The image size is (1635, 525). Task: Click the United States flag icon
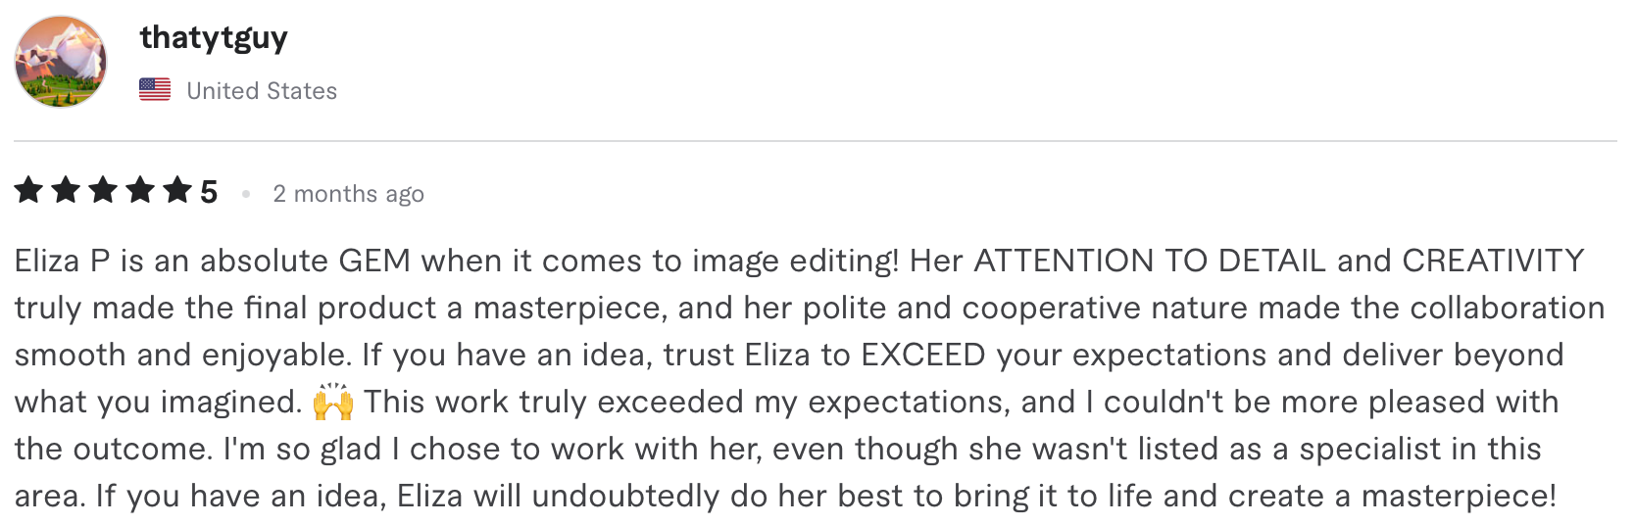155,90
